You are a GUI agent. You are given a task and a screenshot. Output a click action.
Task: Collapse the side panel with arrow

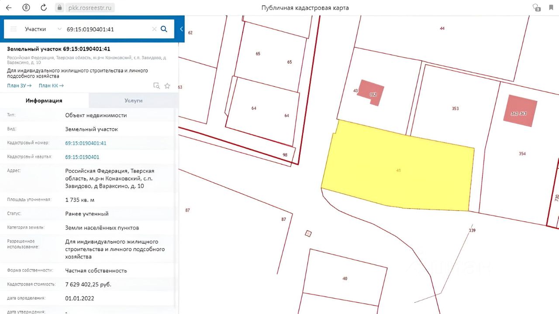click(x=181, y=29)
